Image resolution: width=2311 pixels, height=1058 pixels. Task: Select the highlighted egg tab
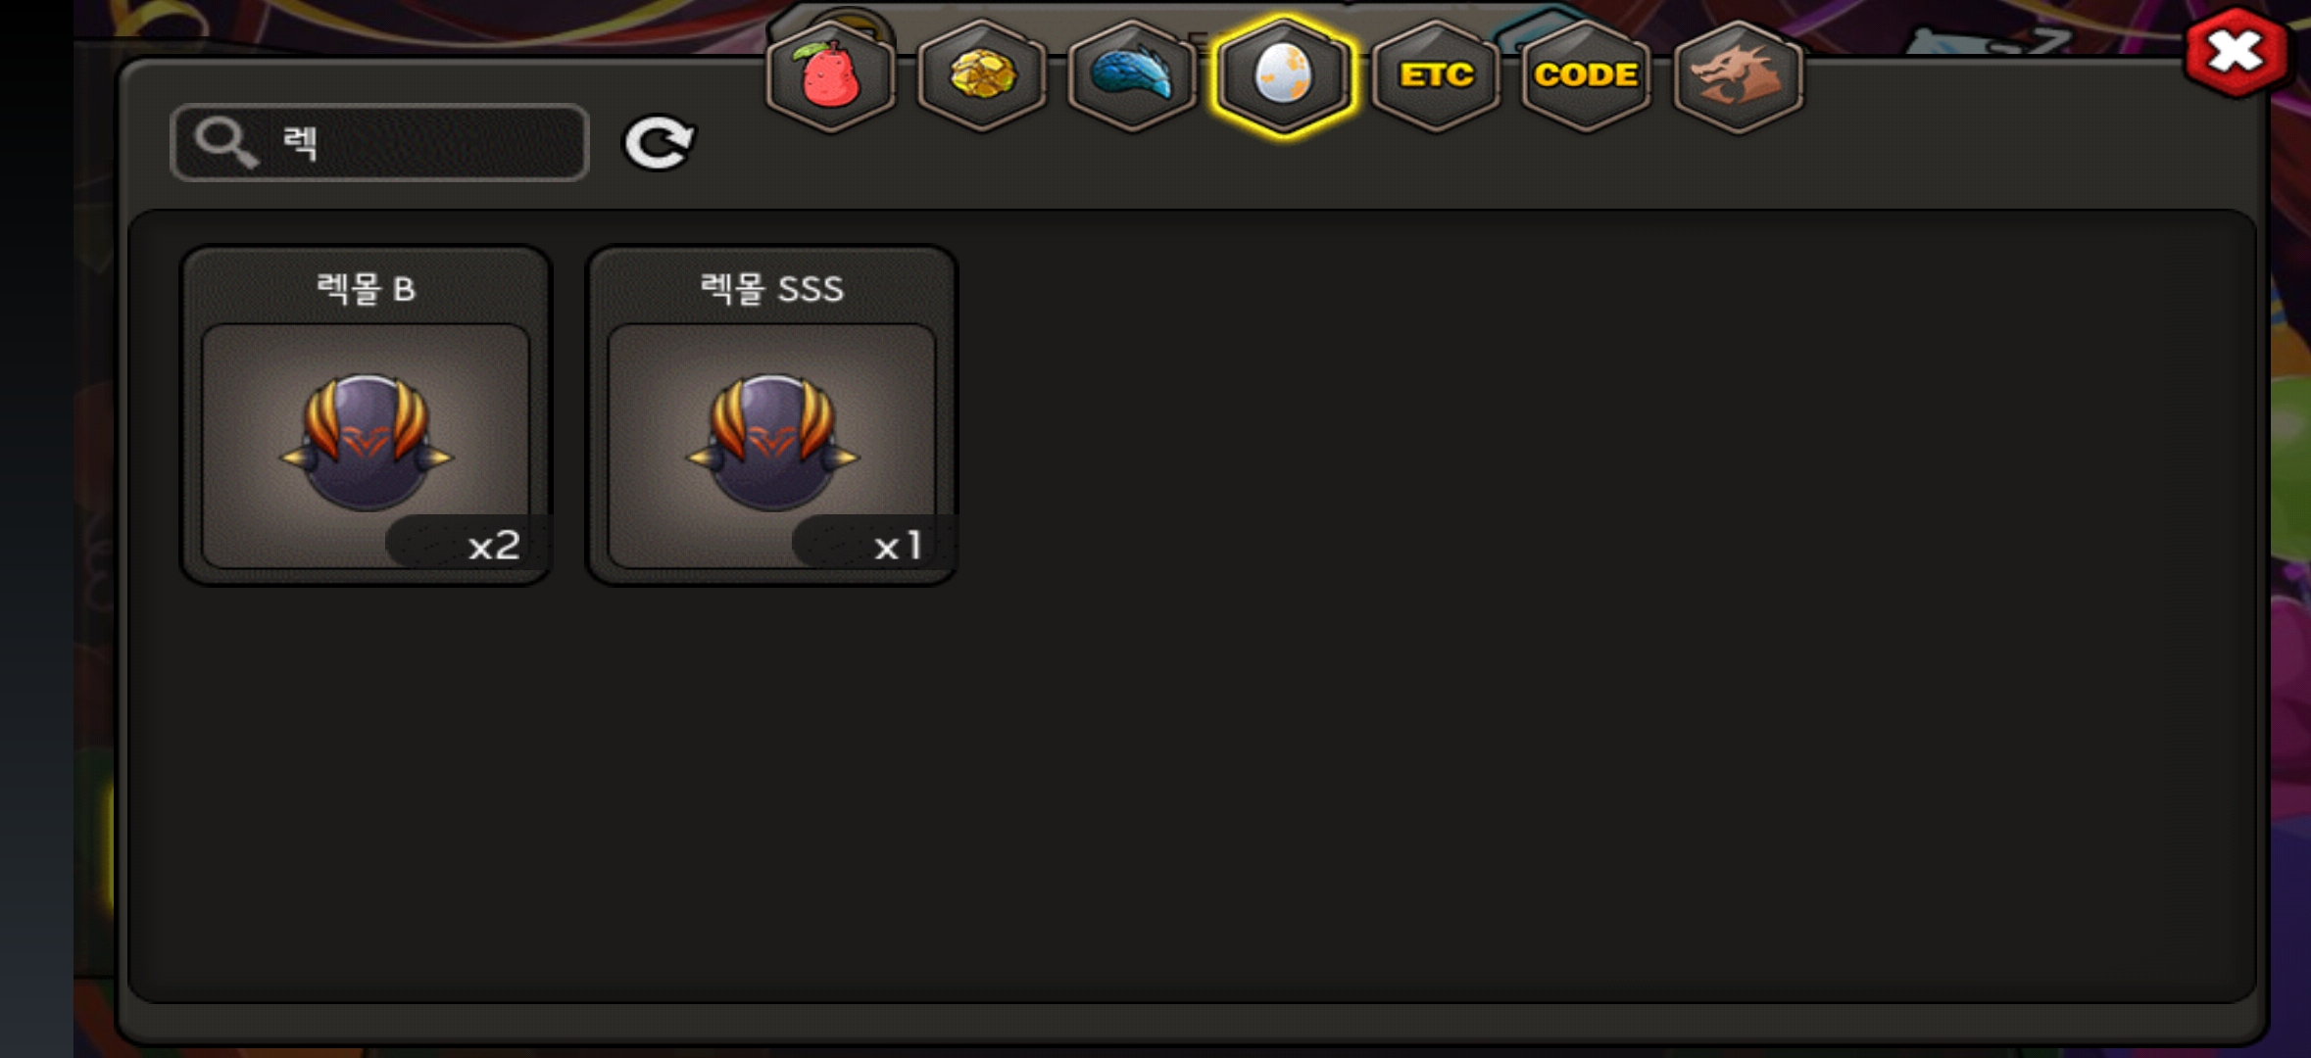[x=1284, y=76]
